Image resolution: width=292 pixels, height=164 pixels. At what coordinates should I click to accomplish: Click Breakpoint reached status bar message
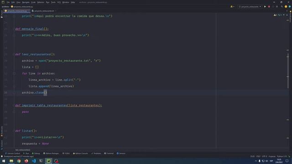click(x=19, y=157)
